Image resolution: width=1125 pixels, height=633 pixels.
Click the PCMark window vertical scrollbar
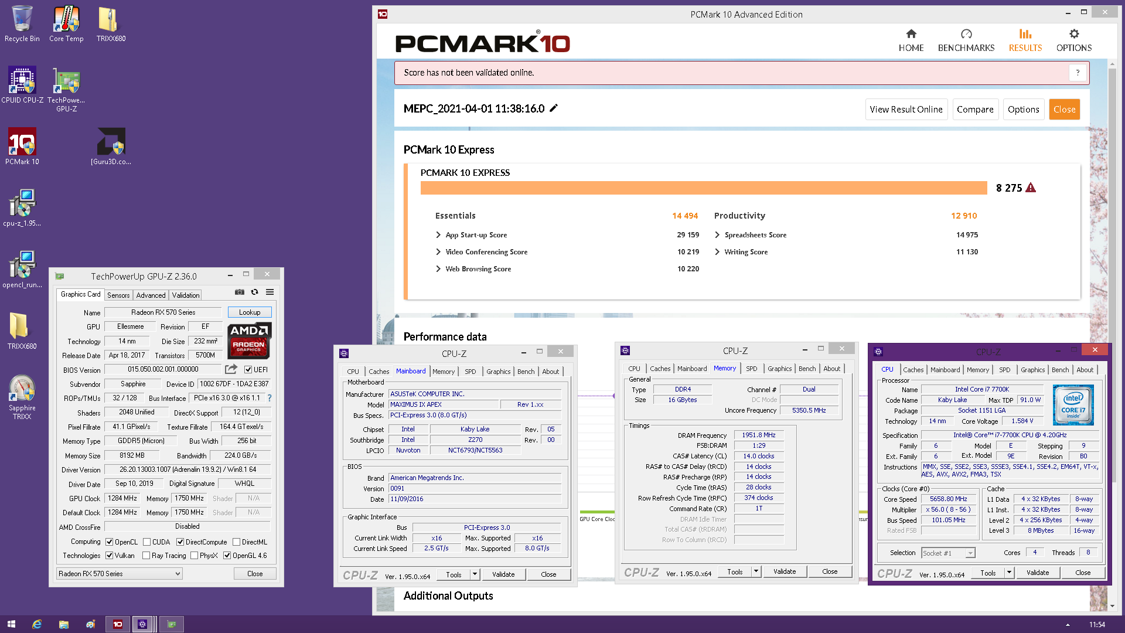pyautogui.click(x=1112, y=335)
